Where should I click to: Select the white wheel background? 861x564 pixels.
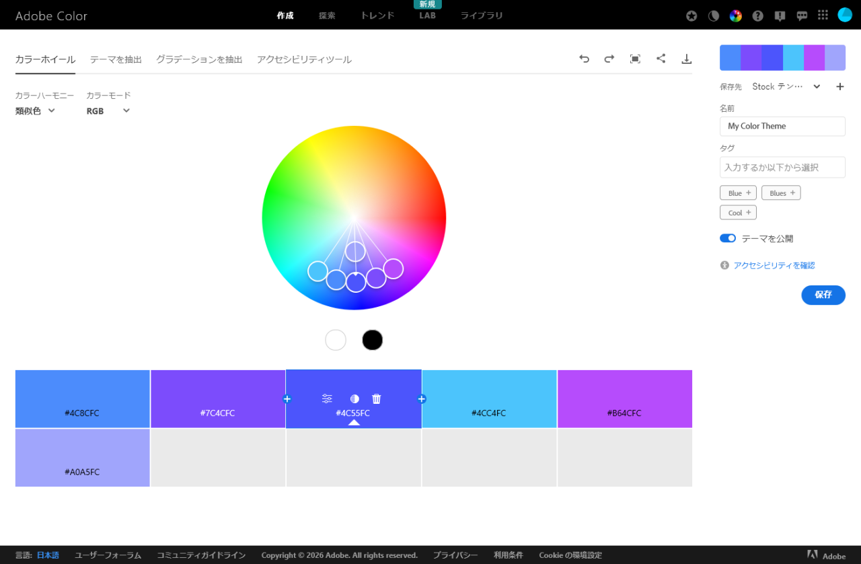(x=335, y=340)
